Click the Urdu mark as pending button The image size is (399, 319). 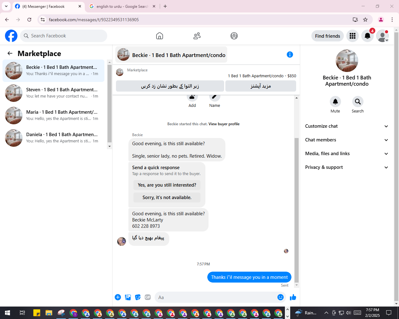170,86
